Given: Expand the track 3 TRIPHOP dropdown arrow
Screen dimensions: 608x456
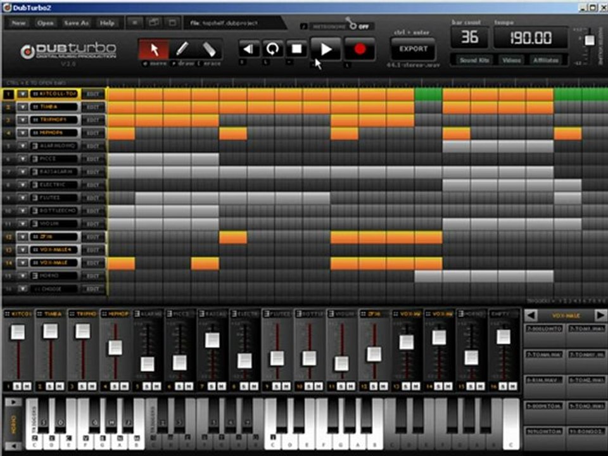Looking at the screenshot, I should (x=23, y=120).
